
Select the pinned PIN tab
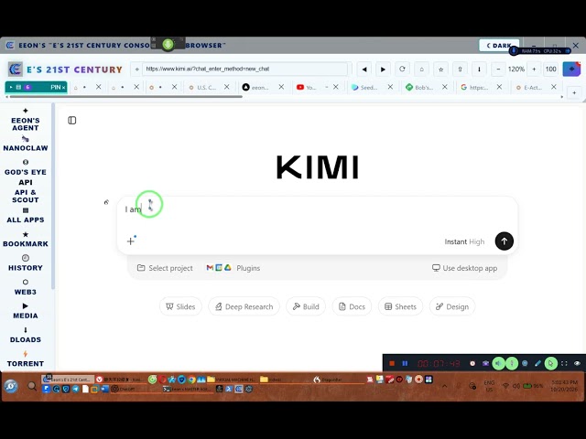click(37, 87)
